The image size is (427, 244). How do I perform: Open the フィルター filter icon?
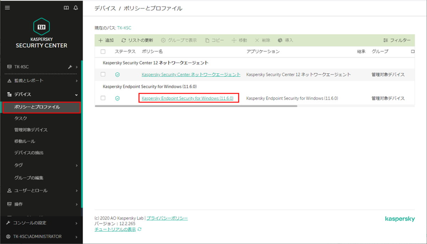click(x=397, y=40)
